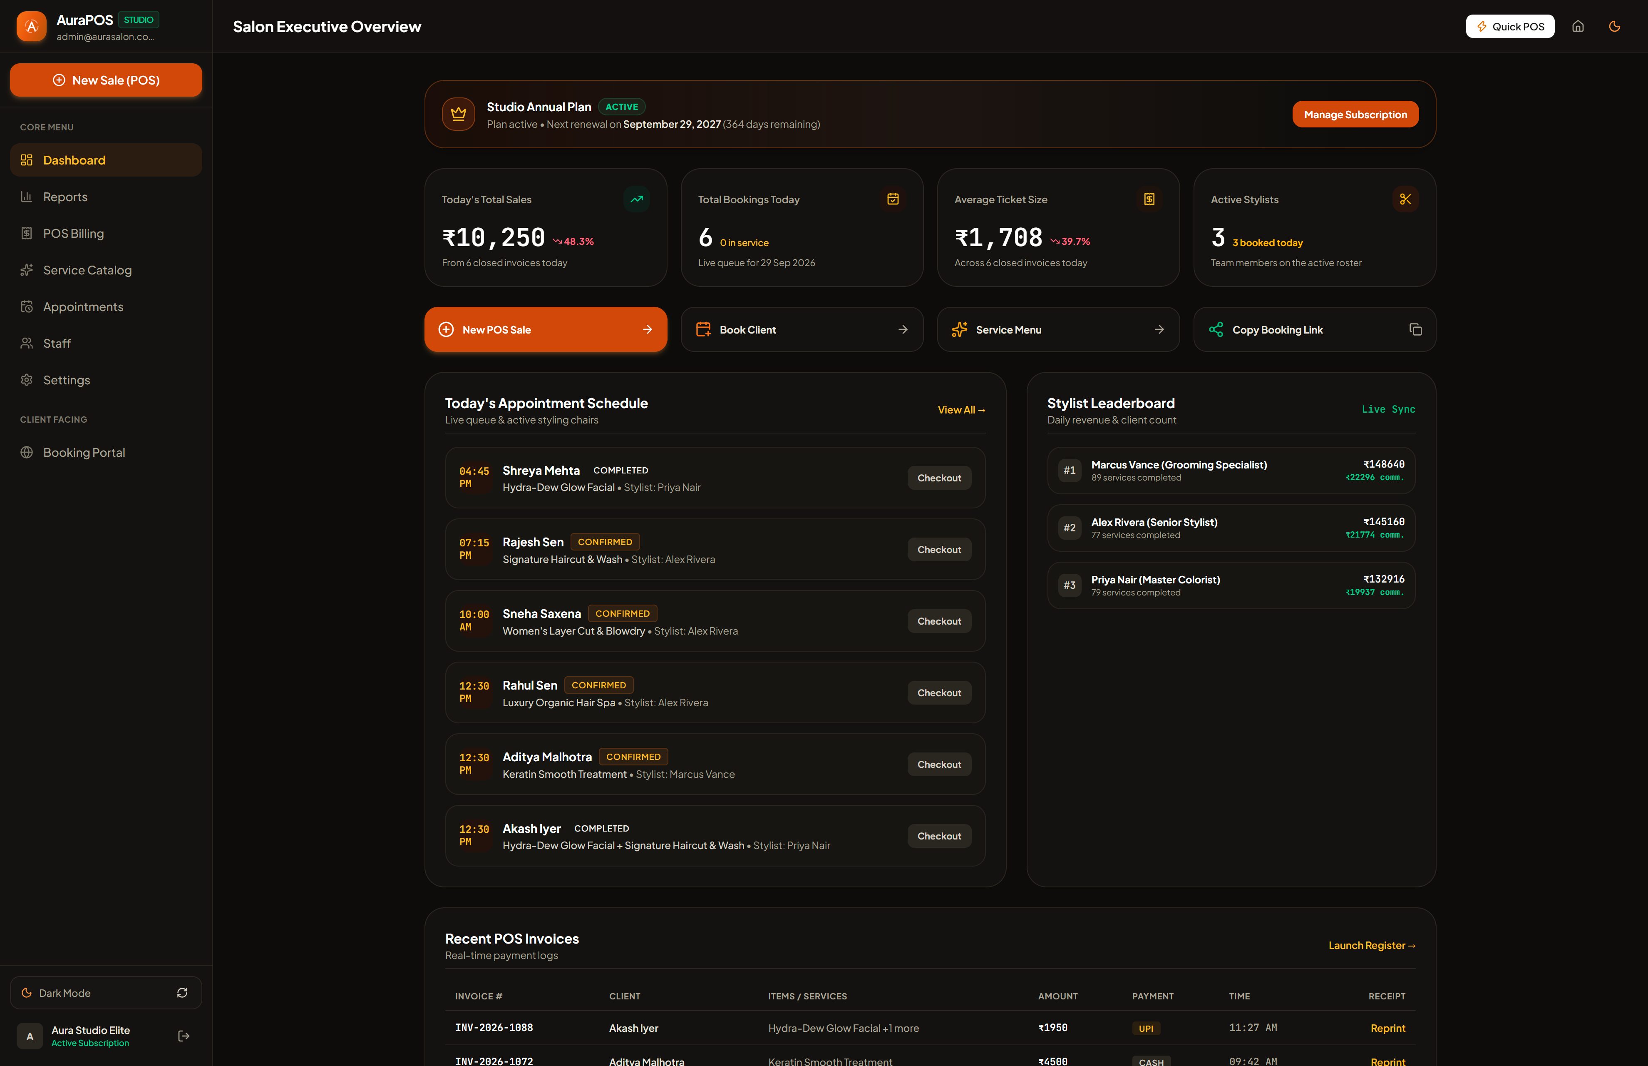Checkout Rajesh Sen's appointment
Screen dimensions: 1648x1066
point(939,550)
